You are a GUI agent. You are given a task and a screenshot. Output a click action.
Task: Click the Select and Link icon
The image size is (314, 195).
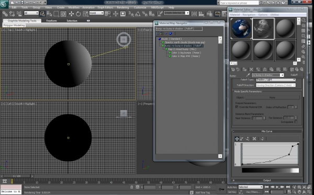[5, 14]
